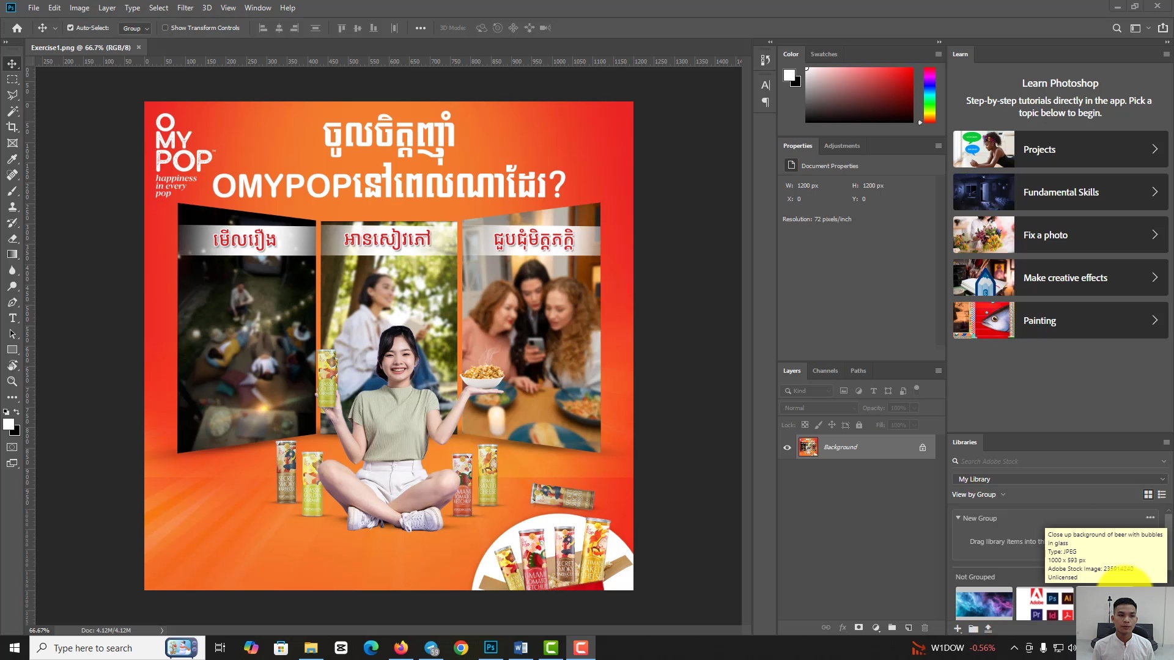The height and width of the screenshot is (660, 1174).
Task: Select the Brush tool
Action: click(12, 191)
